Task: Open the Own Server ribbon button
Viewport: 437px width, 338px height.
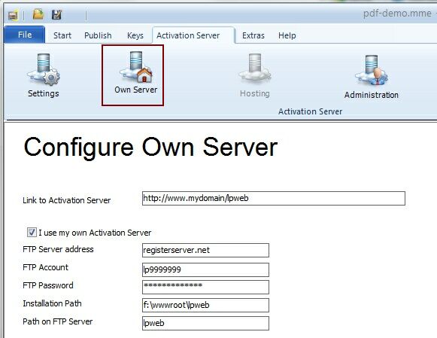Action: (x=132, y=75)
